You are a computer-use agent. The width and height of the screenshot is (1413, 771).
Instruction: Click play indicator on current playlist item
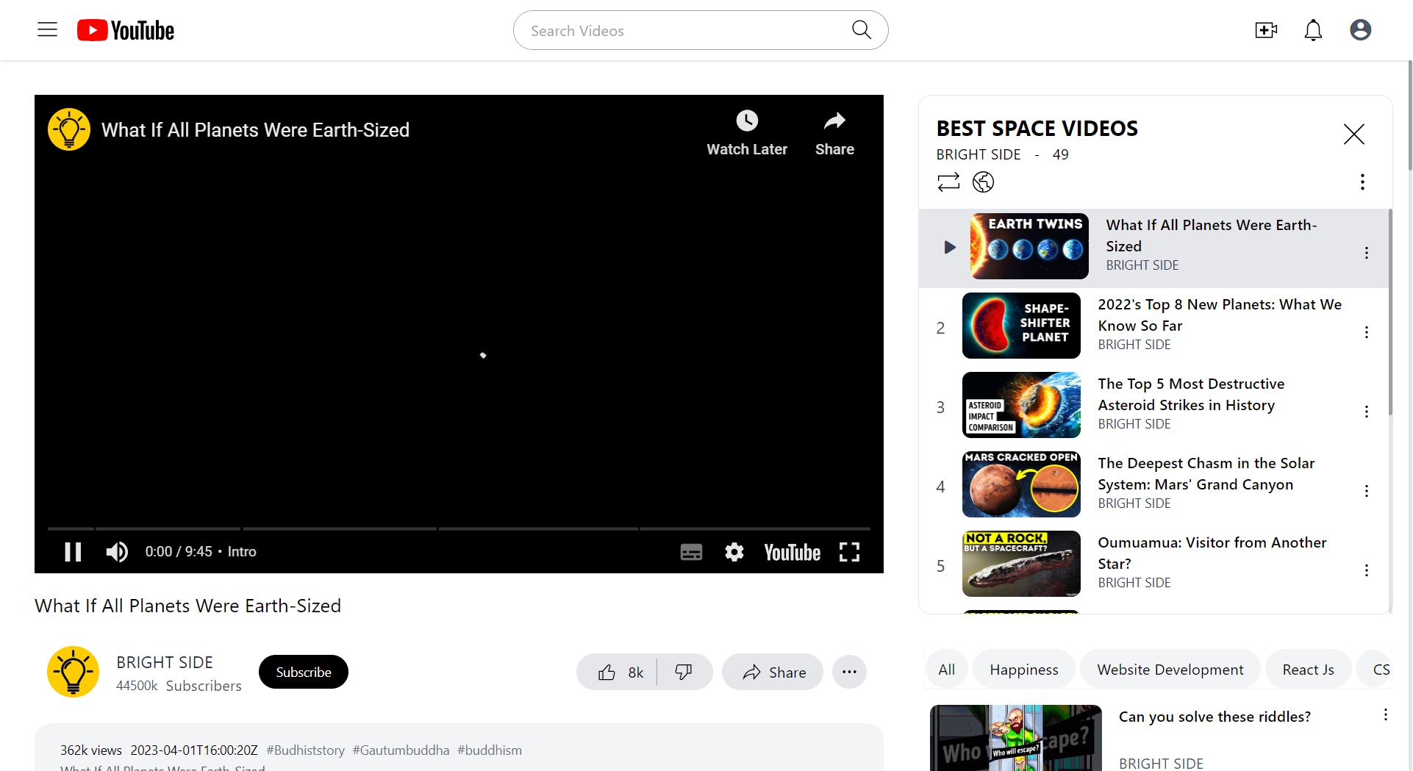pyautogui.click(x=949, y=247)
